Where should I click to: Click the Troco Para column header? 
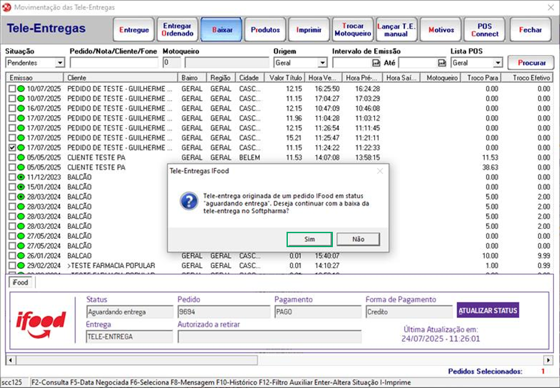pos(481,78)
